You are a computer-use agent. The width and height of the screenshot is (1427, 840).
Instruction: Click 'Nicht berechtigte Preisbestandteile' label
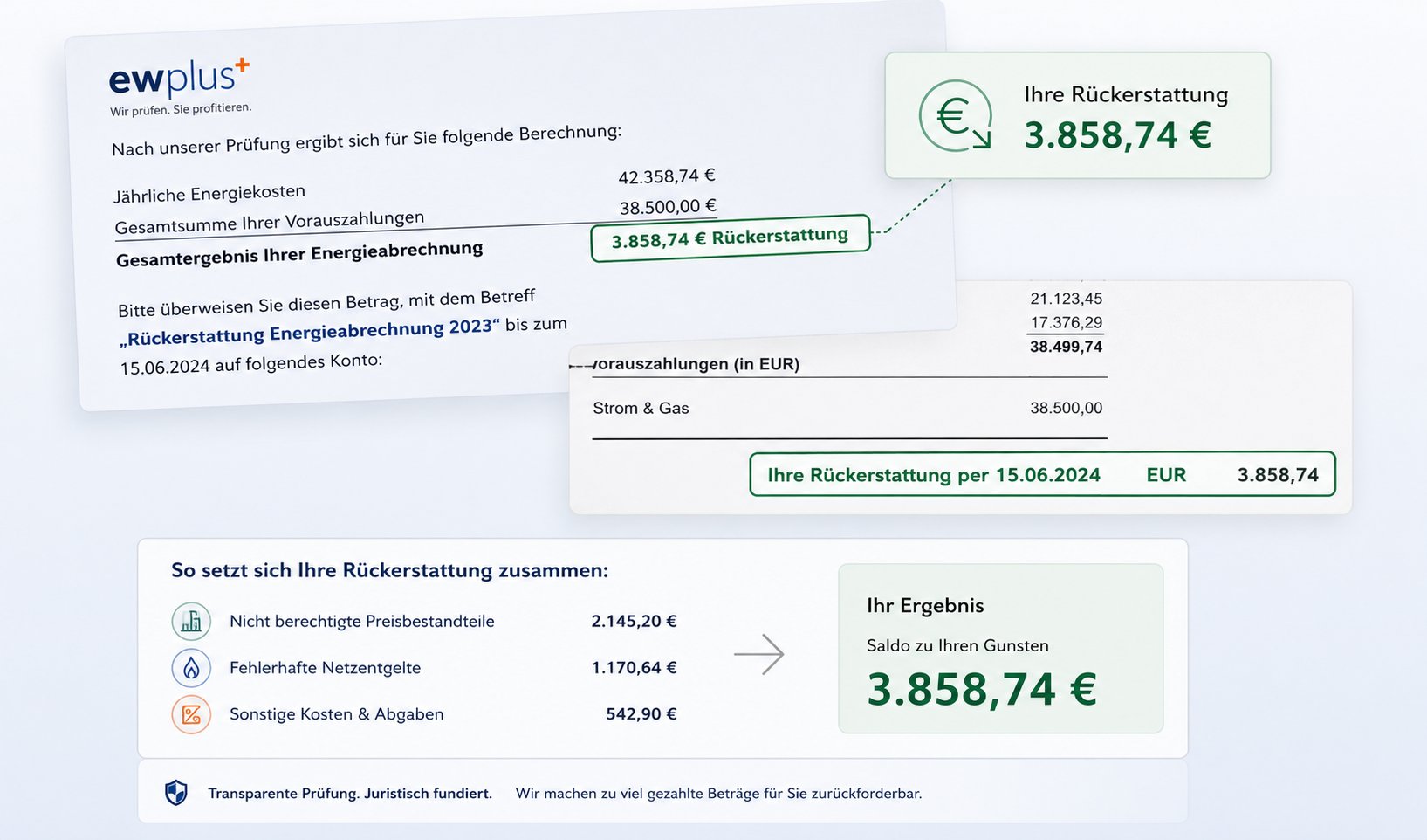tap(361, 622)
